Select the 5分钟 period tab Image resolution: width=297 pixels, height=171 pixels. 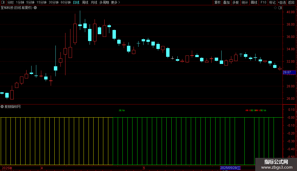pyautogui.click(x=30, y=2)
